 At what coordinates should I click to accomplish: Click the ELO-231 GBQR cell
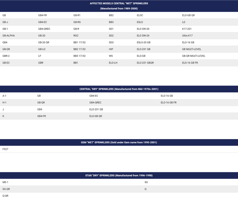click(x=145, y=63)
